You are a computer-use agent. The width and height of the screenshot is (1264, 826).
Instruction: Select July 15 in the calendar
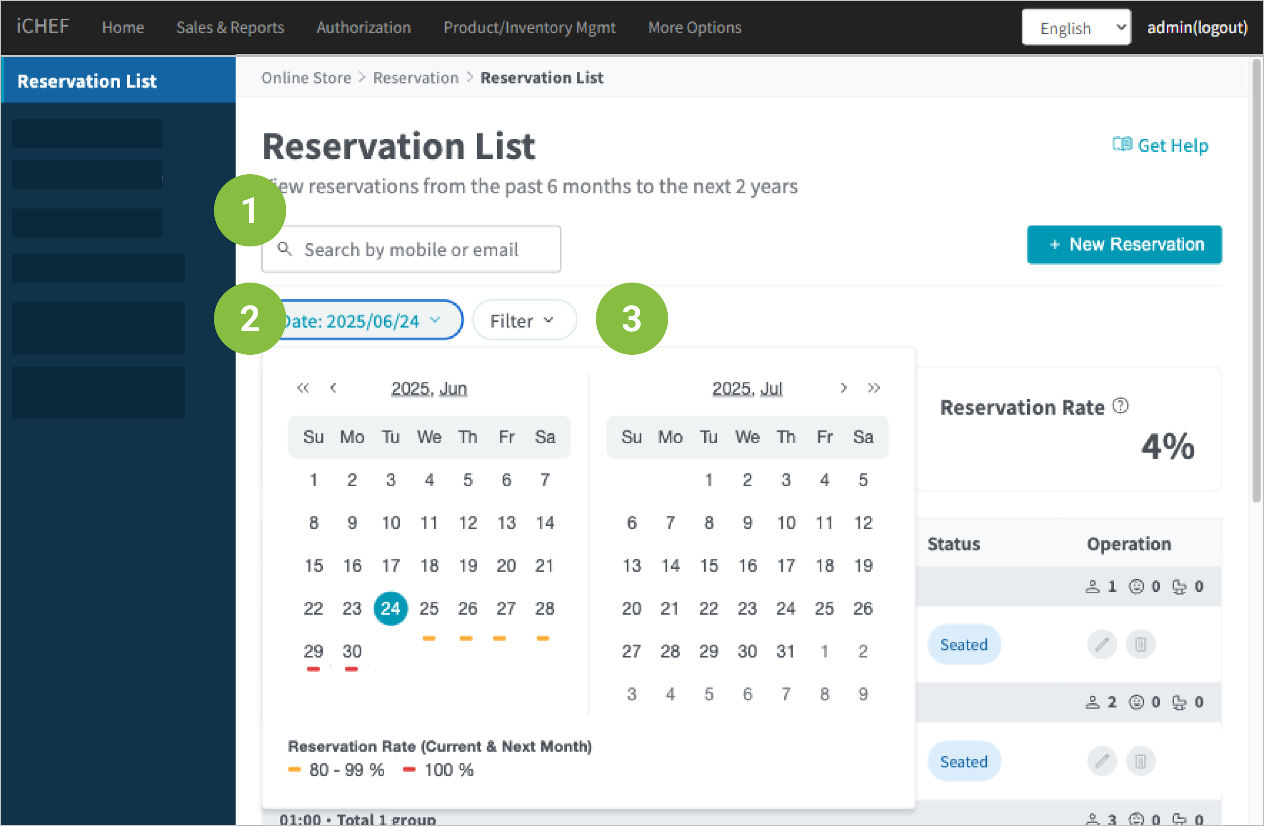[x=708, y=566]
